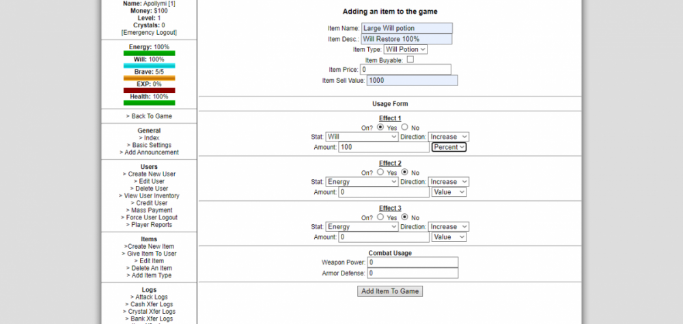The width and height of the screenshot is (683, 324).
Task: Expand the Effect 1 Percent dropdown
Action: tap(449, 147)
